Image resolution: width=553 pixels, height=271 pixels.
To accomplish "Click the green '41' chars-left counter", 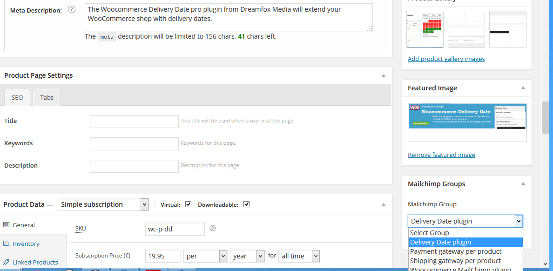I will click(241, 36).
